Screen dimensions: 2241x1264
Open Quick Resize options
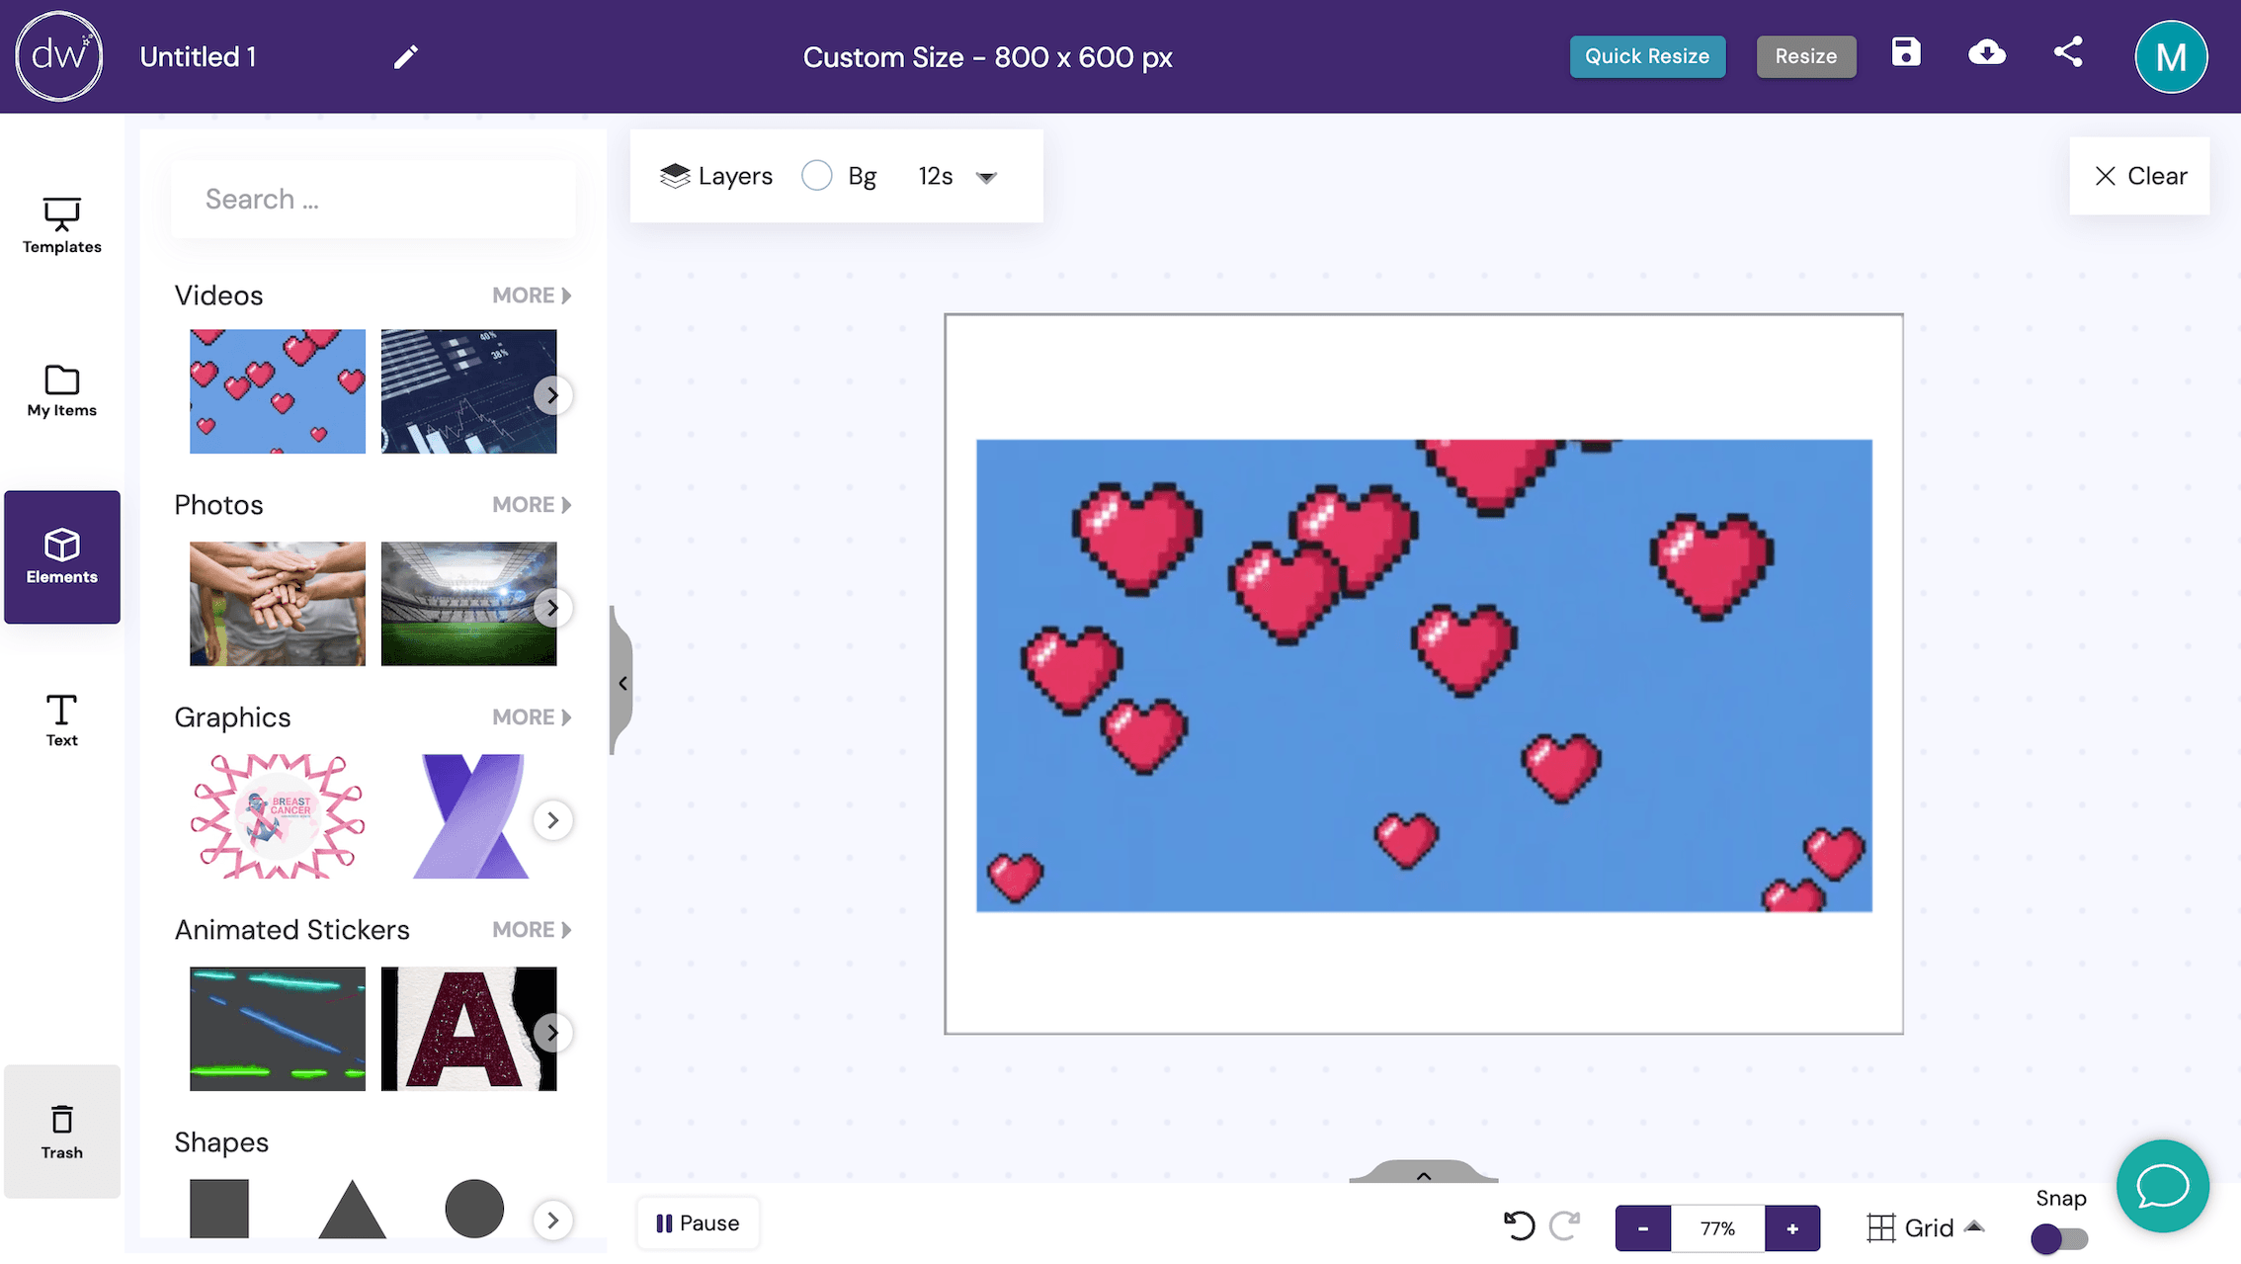point(1647,55)
